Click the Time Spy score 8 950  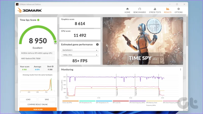38,41
